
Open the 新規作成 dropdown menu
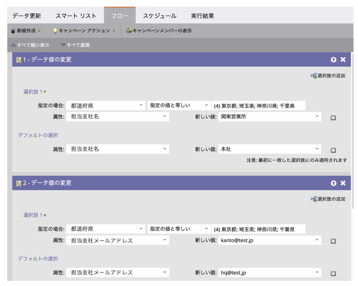(26, 31)
